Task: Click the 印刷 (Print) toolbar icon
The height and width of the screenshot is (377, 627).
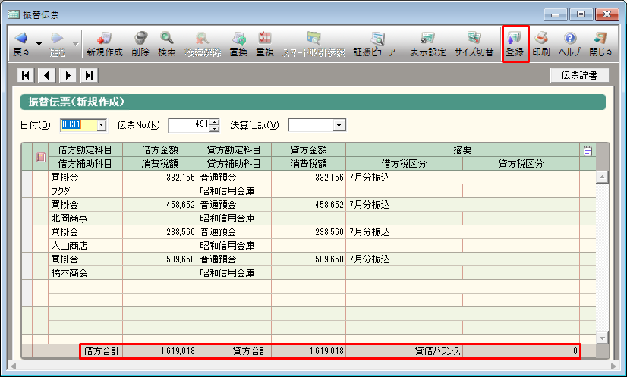Action: (541, 44)
